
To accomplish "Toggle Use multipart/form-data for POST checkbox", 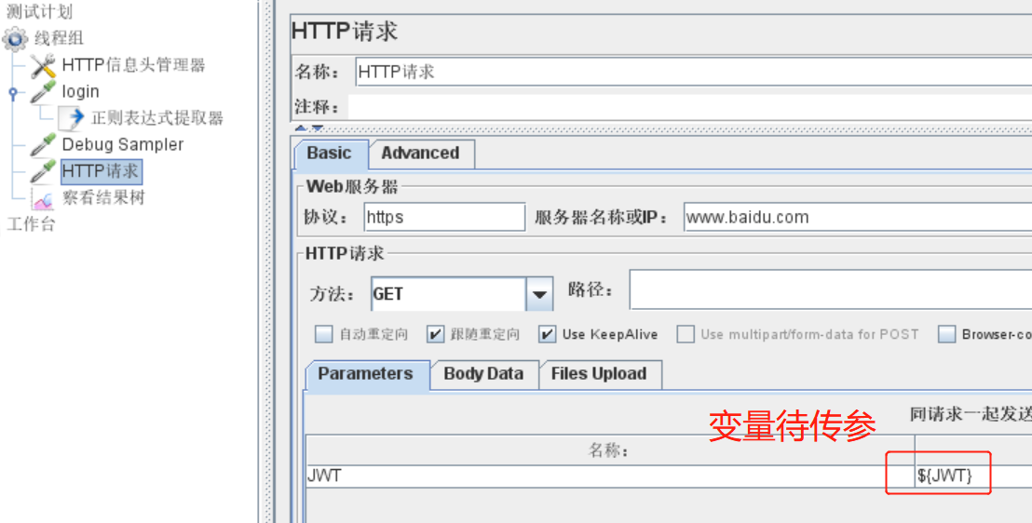I will (x=686, y=334).
